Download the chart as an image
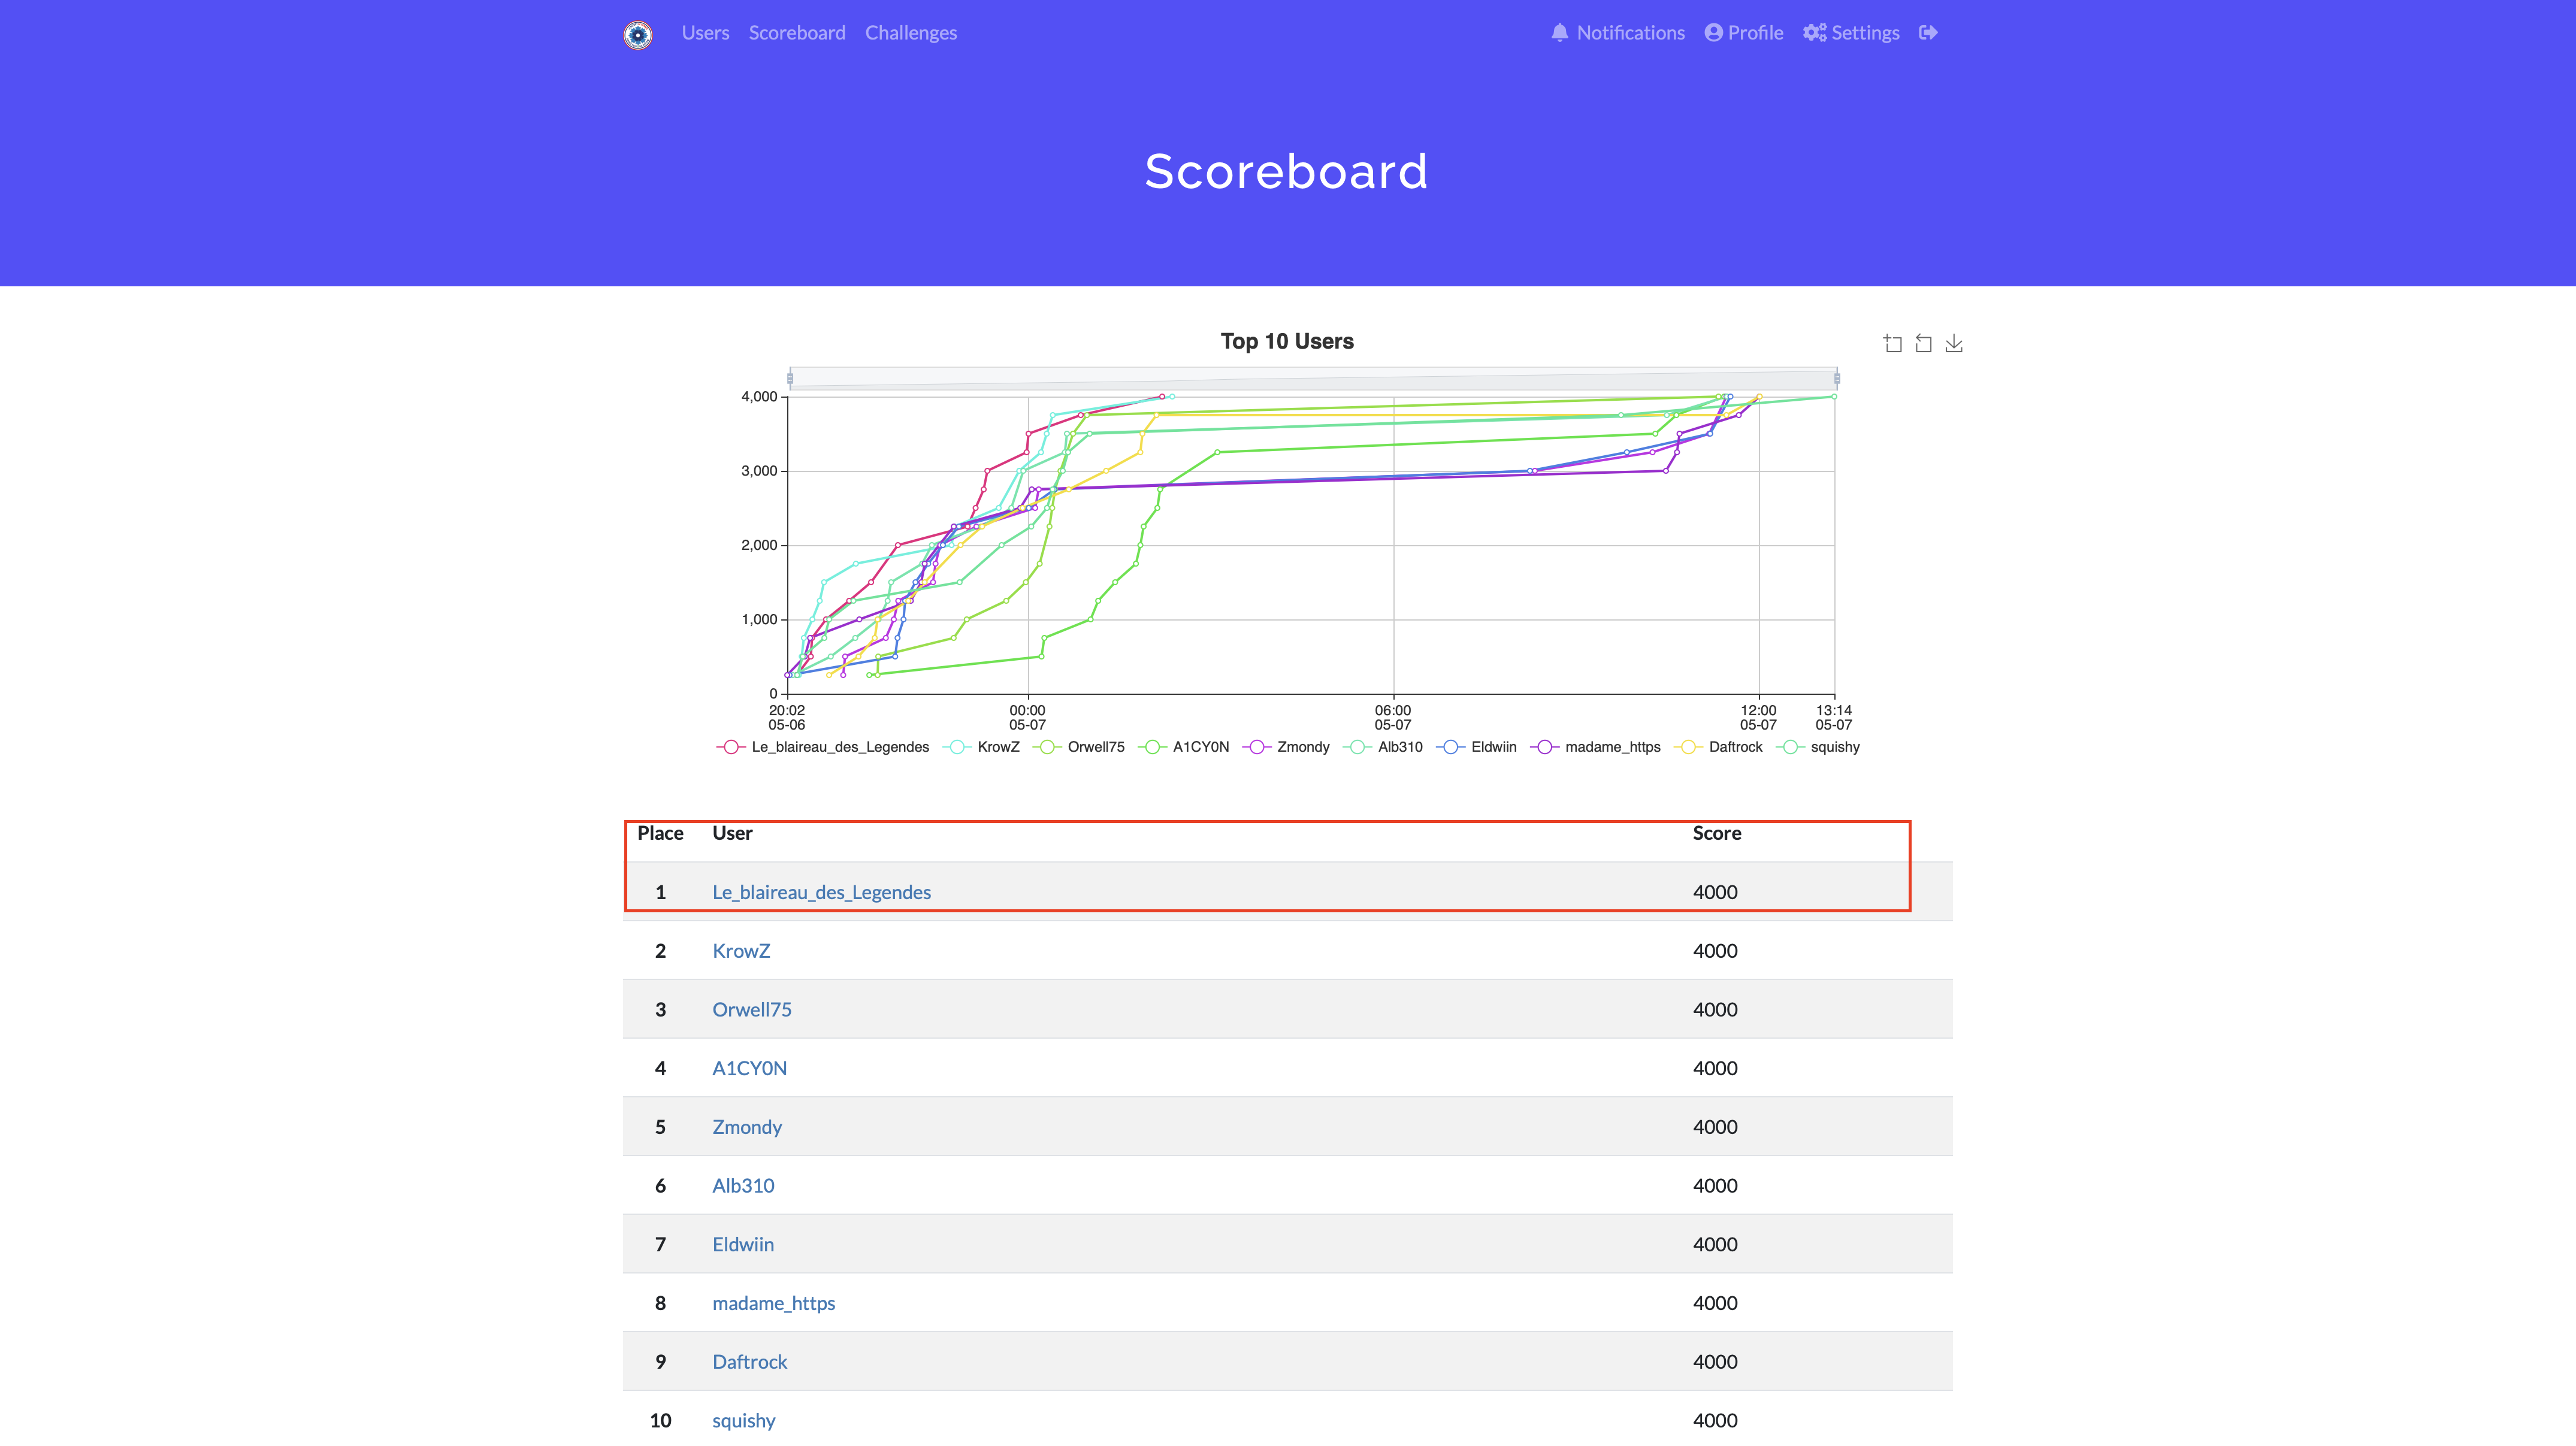 coord(1954,344)
